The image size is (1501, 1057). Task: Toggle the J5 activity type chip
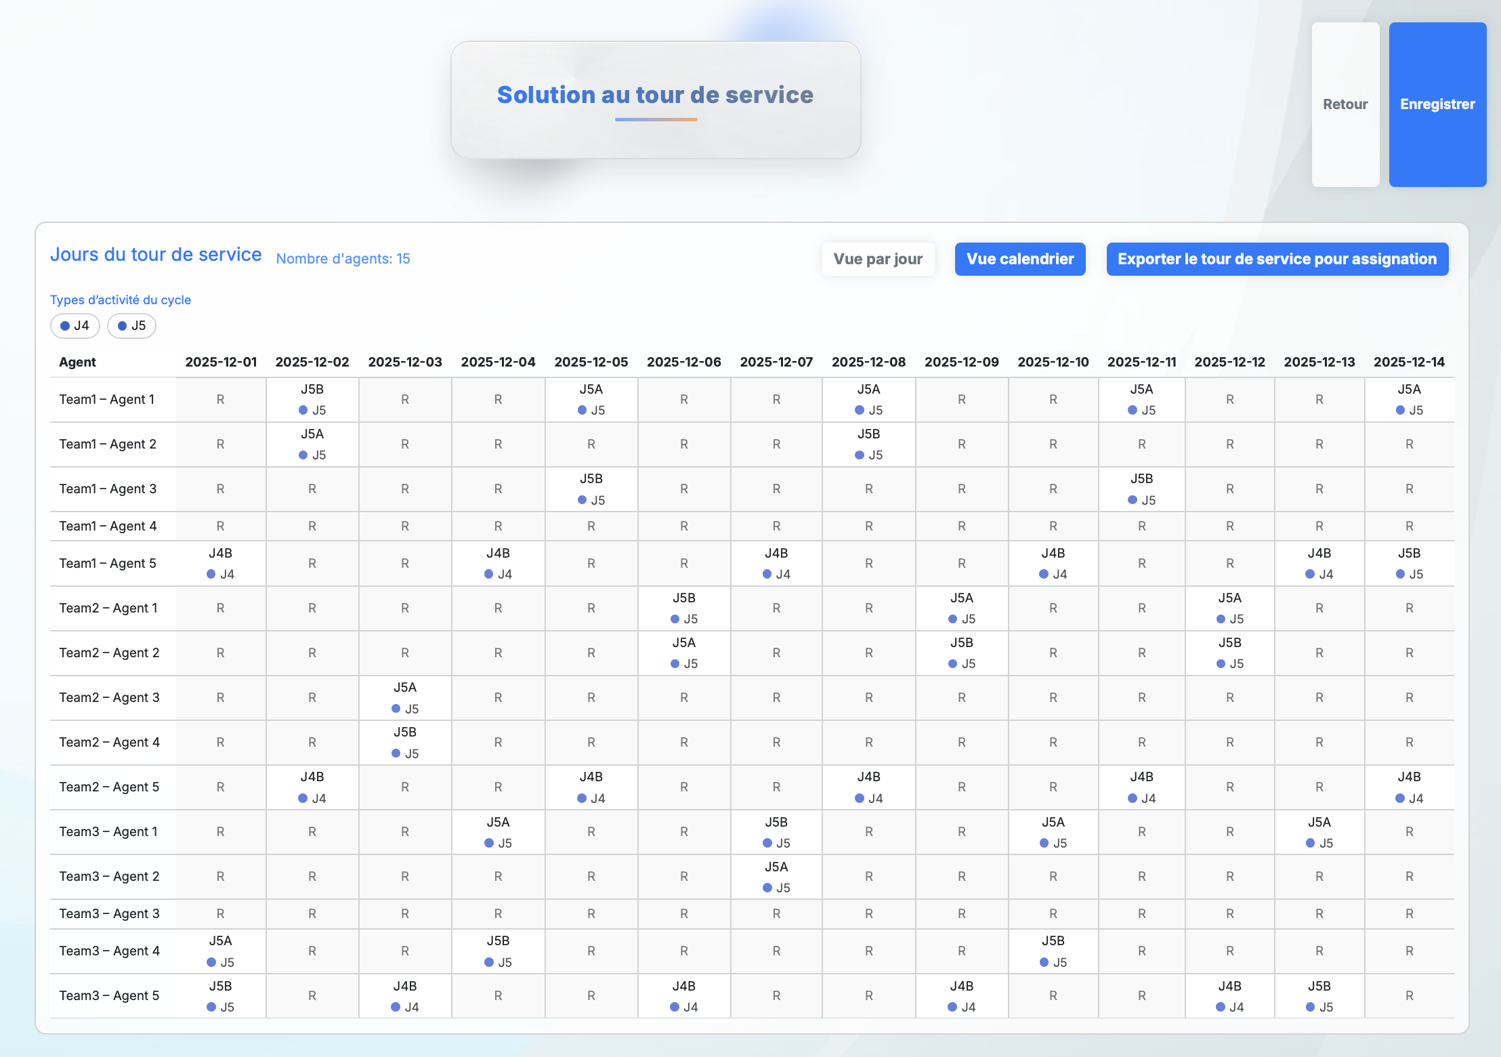tap(132, 326)
